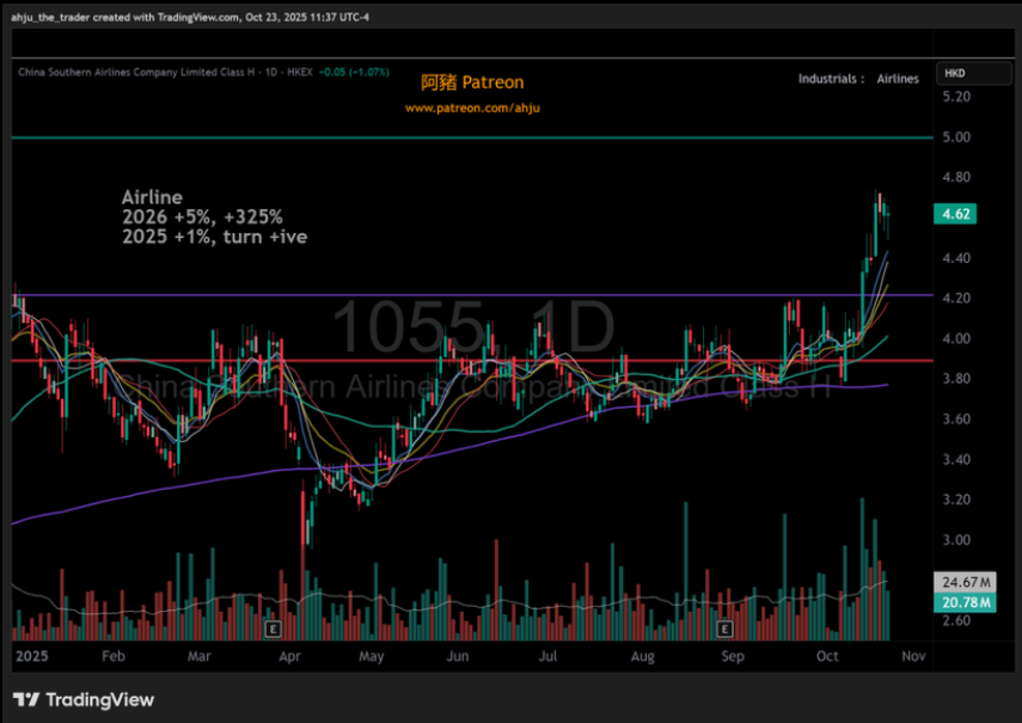Open the www.patreon.com/ahju link
The image size is (1022, 723).
[472, 108]
